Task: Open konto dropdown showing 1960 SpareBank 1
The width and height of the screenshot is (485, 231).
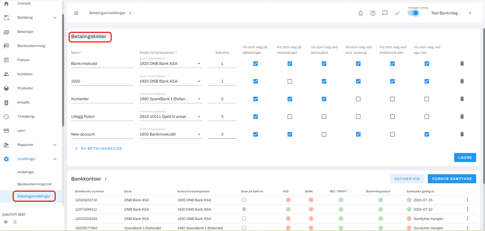Action: coord(171,99)
